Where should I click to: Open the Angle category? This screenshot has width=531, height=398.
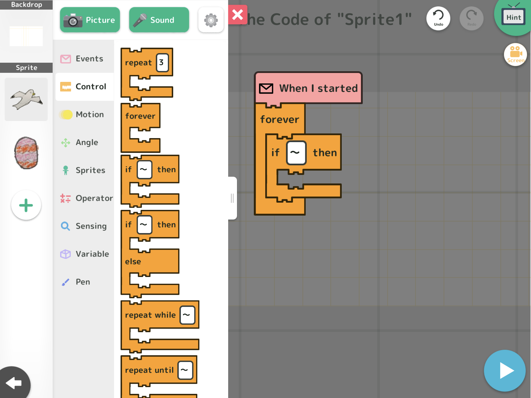85,142
